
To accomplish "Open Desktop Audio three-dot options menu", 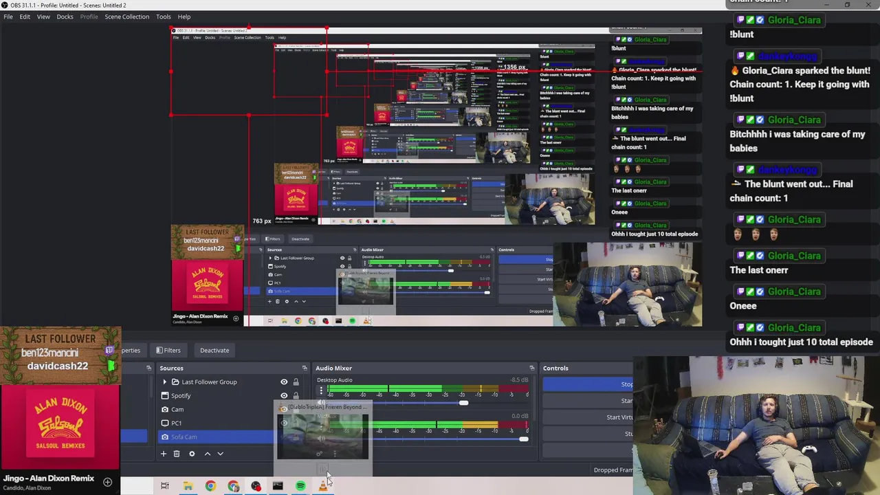I will point(321,391).
